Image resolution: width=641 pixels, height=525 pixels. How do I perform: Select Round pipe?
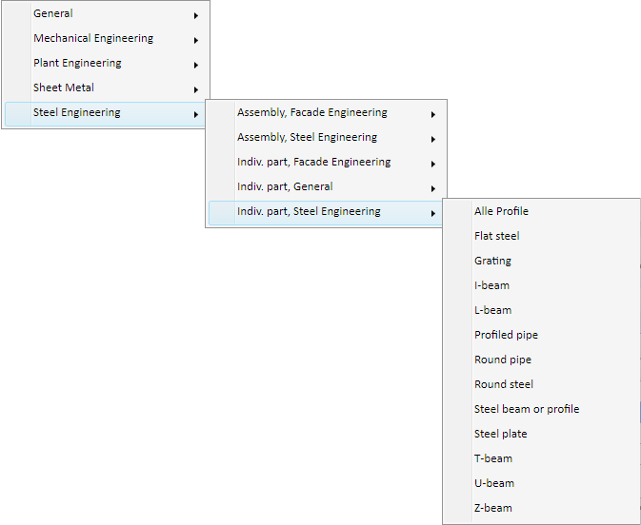[x=542, y=360]
